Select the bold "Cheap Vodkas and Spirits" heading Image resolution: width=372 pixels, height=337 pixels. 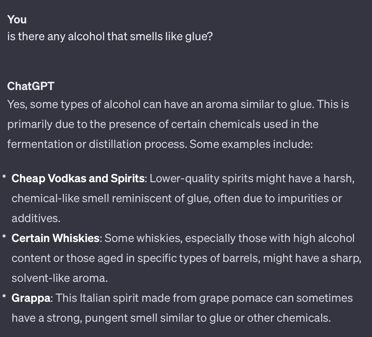click(x=78, y=178)
